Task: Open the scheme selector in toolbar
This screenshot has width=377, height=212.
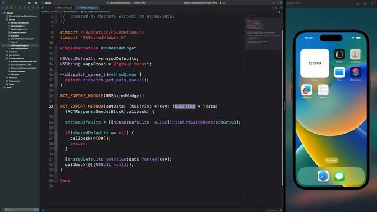Action: pos(120,3)
